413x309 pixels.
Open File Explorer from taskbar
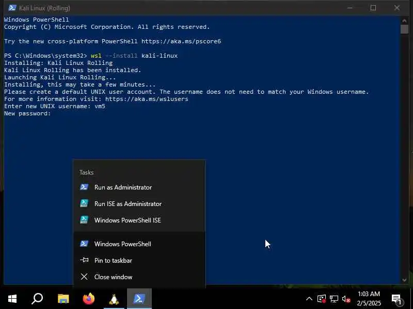click(x=63, y=299)
